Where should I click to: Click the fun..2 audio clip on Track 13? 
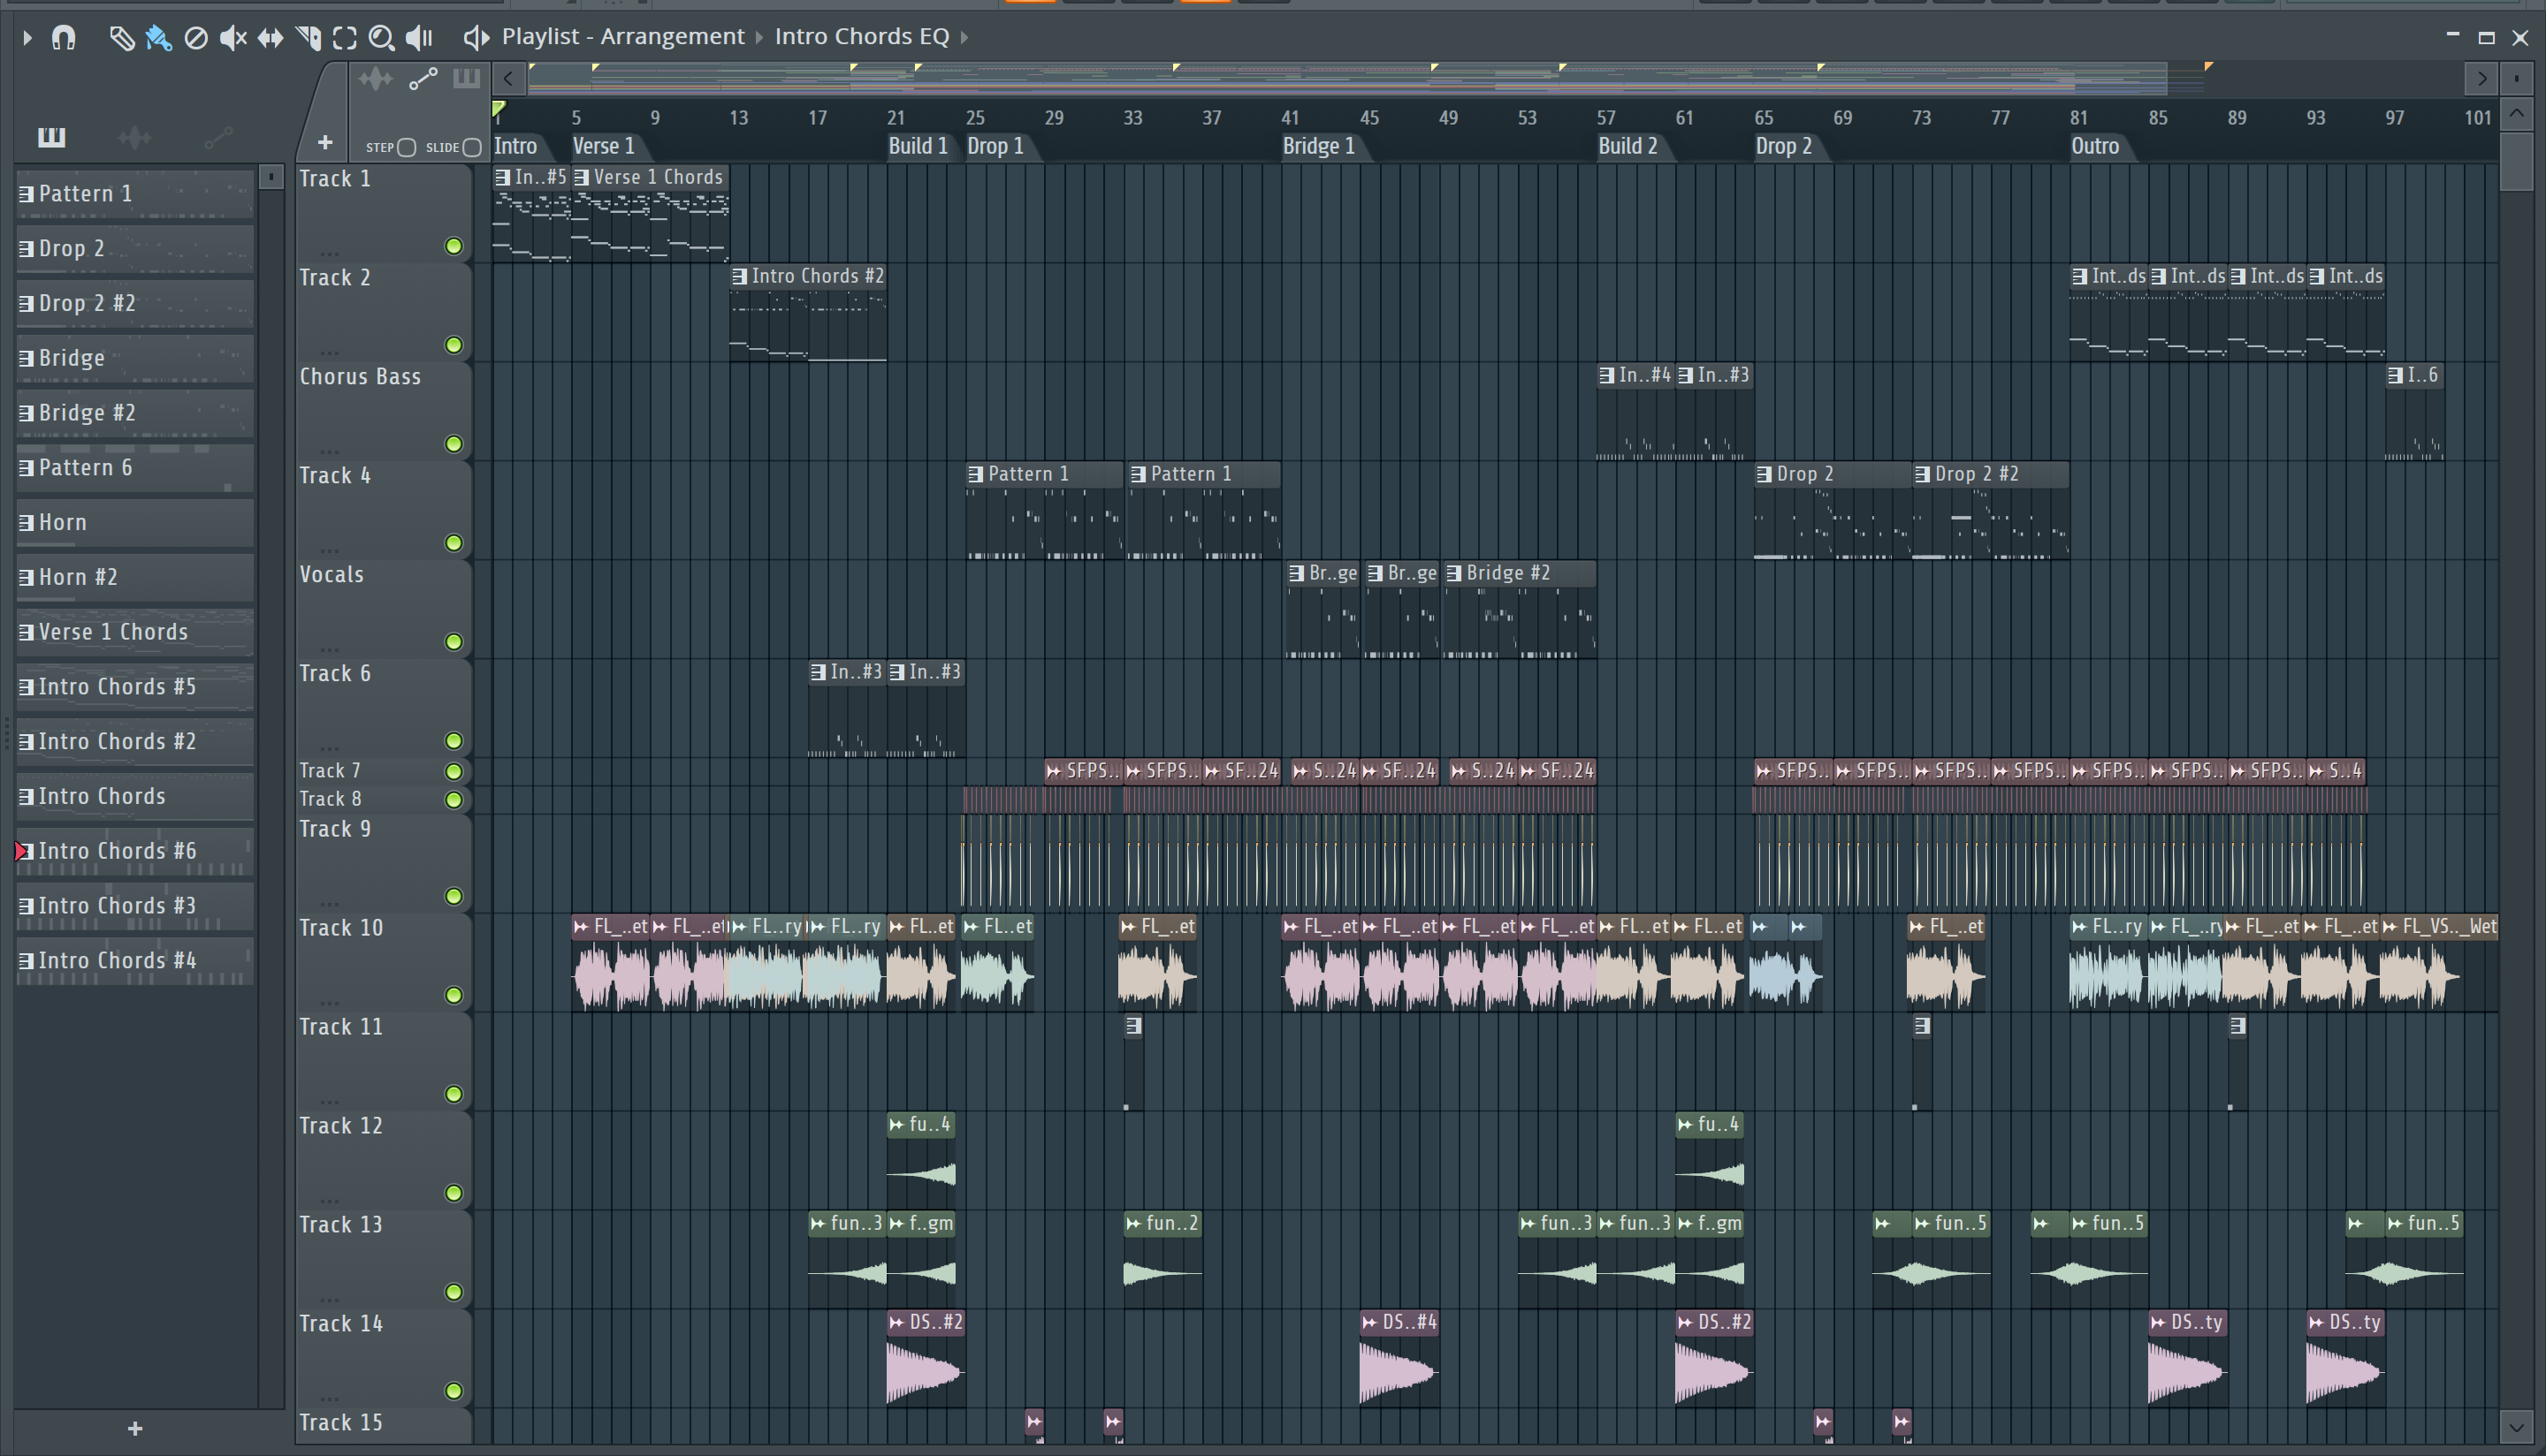click(1162, 1259)
